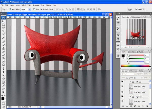Select the Clone Stamp tool

(4, 48)
